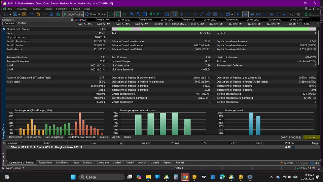Open the Strumenti menu

pyautogui.click(x=61, y=9)
